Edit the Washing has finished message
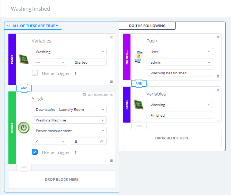Screen dimensions: 231x195 coord(180,73)
